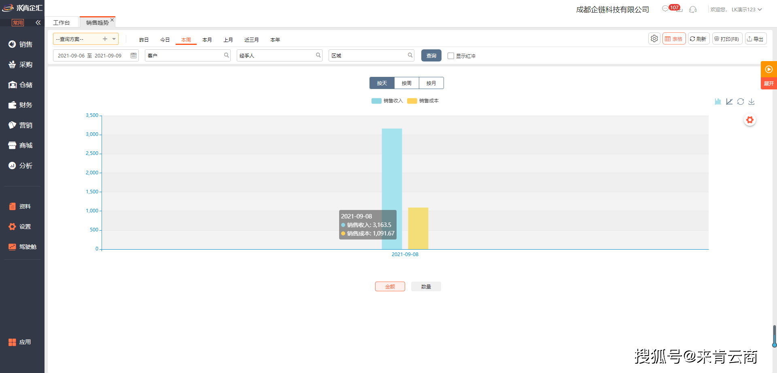Toggle 销售成本 legend series

pyautogui.click(x=423, y=101)
